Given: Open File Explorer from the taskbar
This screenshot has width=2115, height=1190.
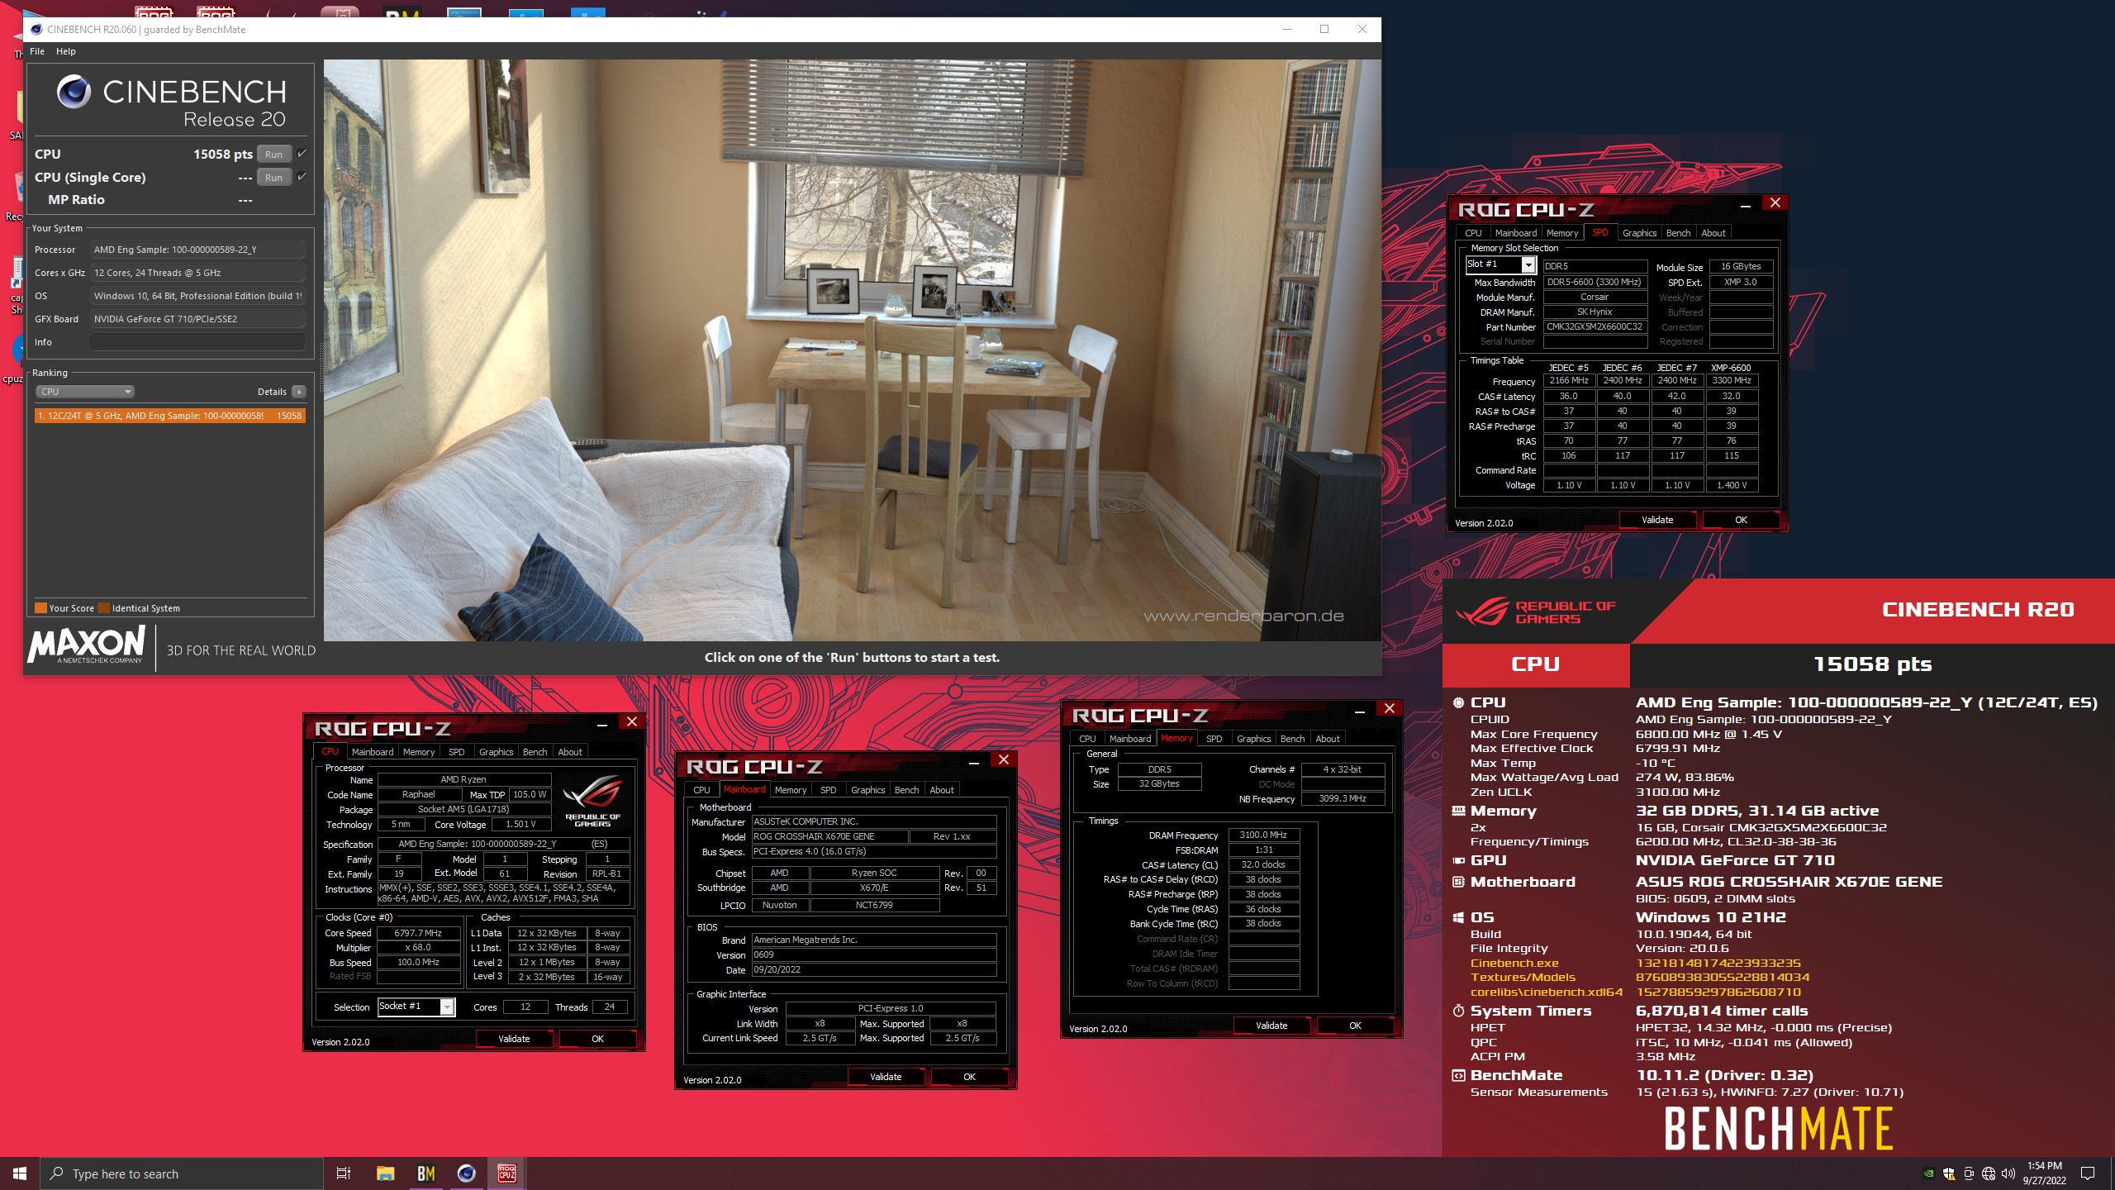Looking at the screenshot, I should pyautogui.click(x=385, y=1173).
